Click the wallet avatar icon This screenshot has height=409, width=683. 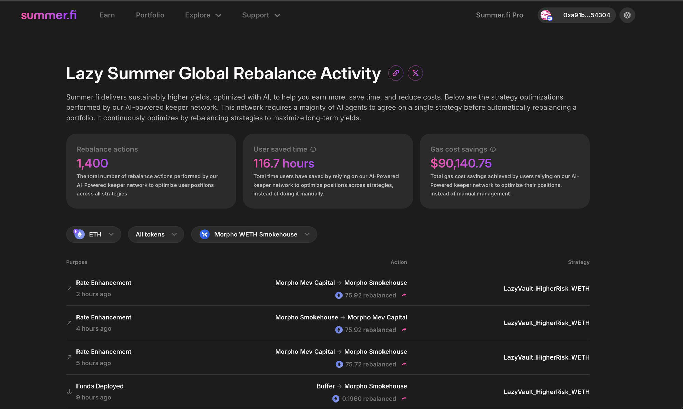coord(546,15)
